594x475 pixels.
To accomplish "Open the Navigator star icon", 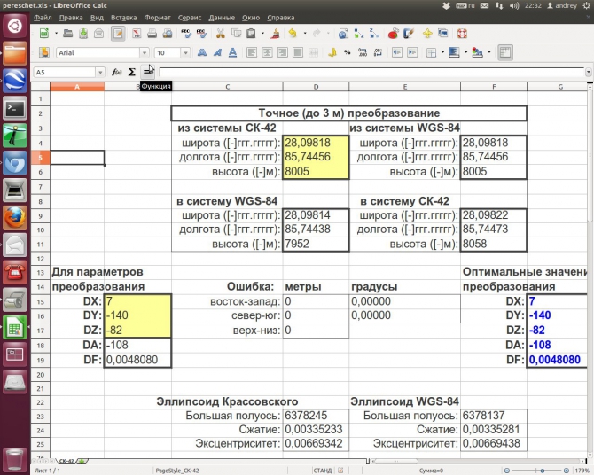I will click(428, 34).
